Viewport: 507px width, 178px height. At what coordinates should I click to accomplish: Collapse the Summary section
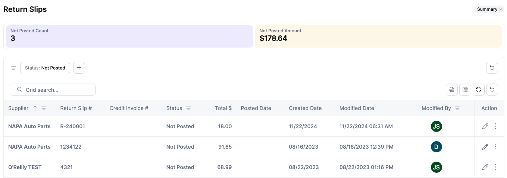click(x=489, y=9)
